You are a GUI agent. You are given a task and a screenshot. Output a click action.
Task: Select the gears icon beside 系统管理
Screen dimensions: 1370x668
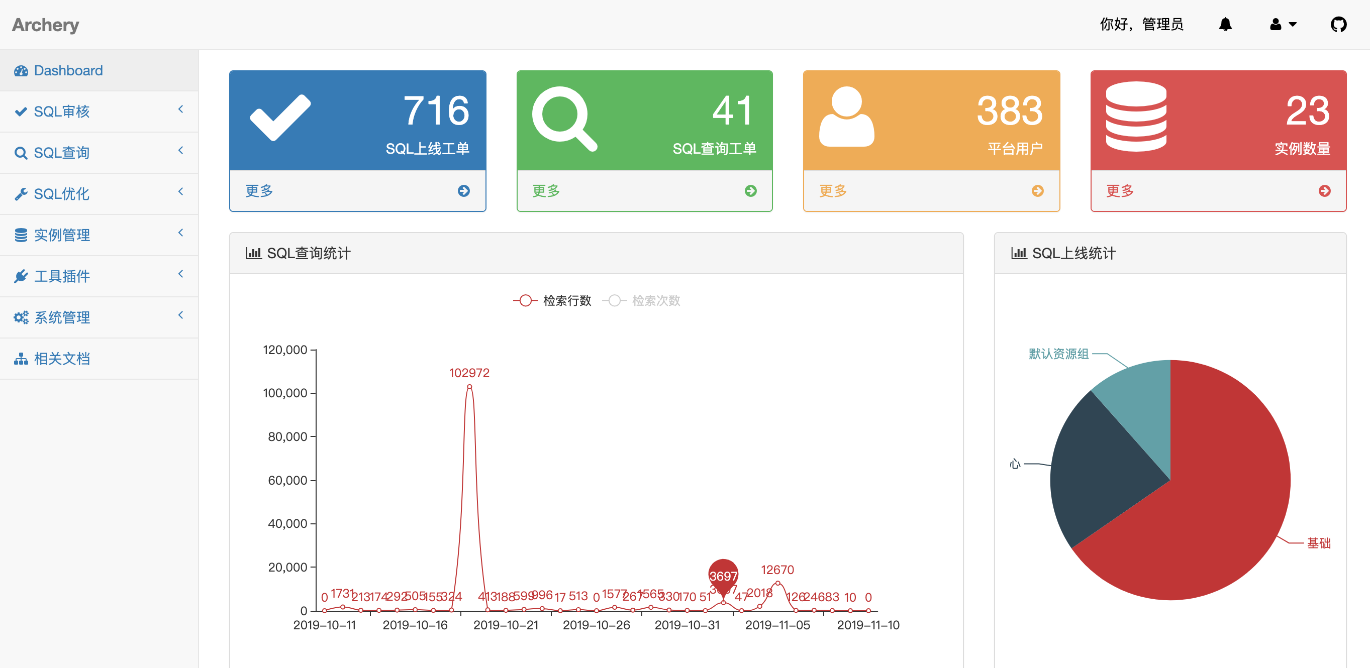21,317
